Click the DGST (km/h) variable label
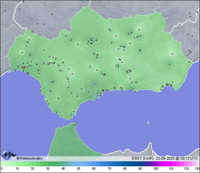 [142, 158]
